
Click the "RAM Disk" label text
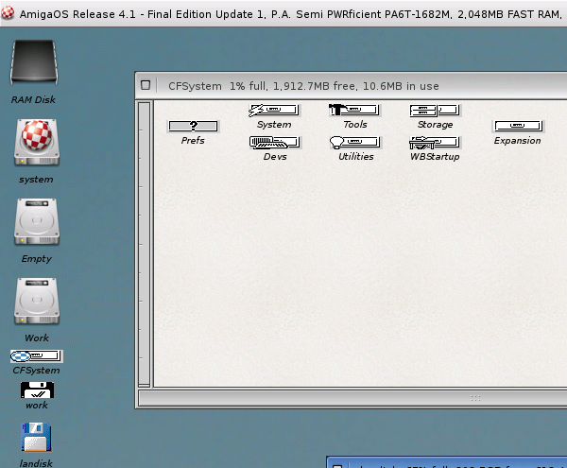(x=33, y=99)
